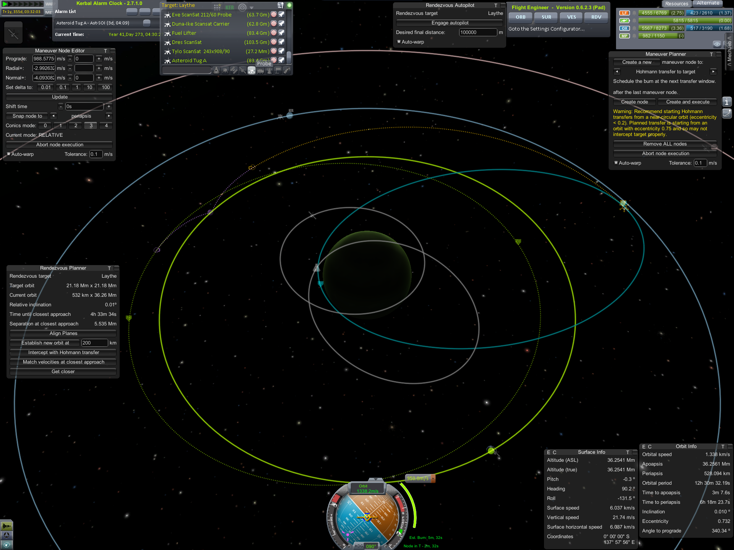
Task: Click Engage autopilot button
Action: click(x=450, y=23)
